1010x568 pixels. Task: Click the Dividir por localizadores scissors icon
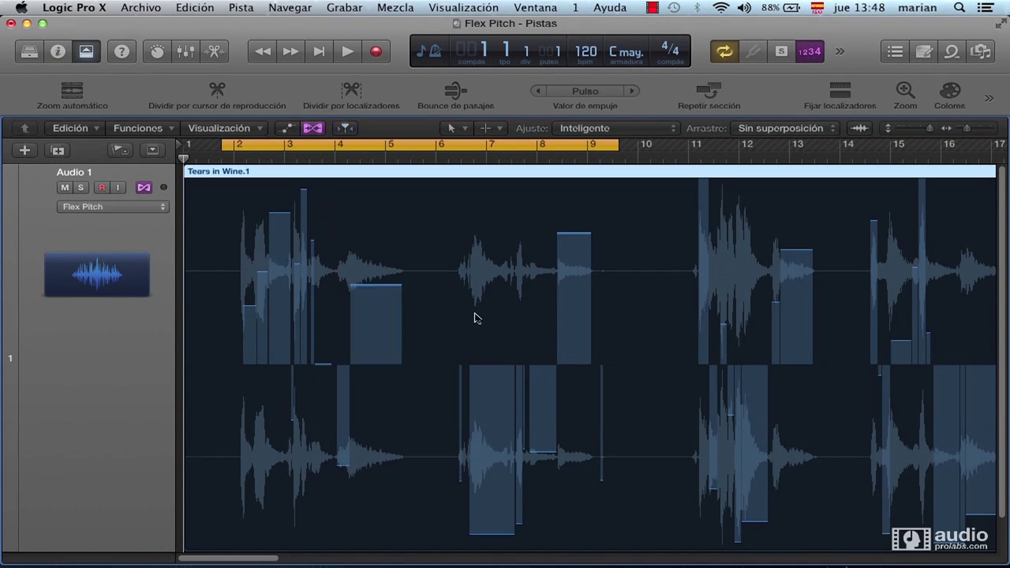[351, 90]
